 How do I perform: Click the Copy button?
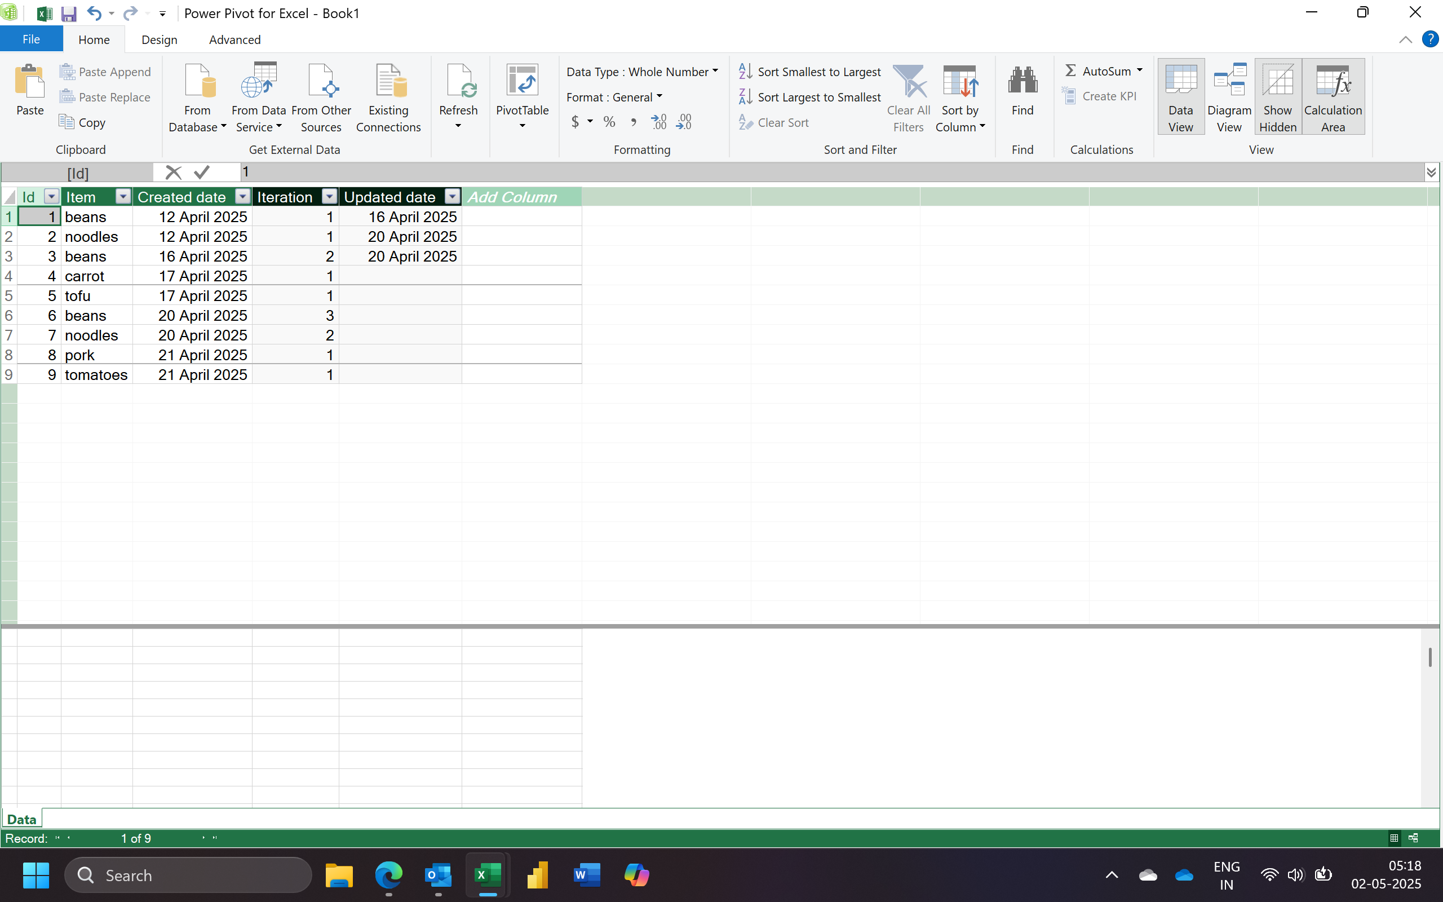(x=83, y=122)
